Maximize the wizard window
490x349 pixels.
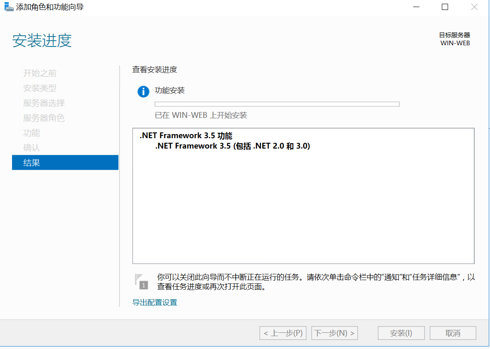445,7
